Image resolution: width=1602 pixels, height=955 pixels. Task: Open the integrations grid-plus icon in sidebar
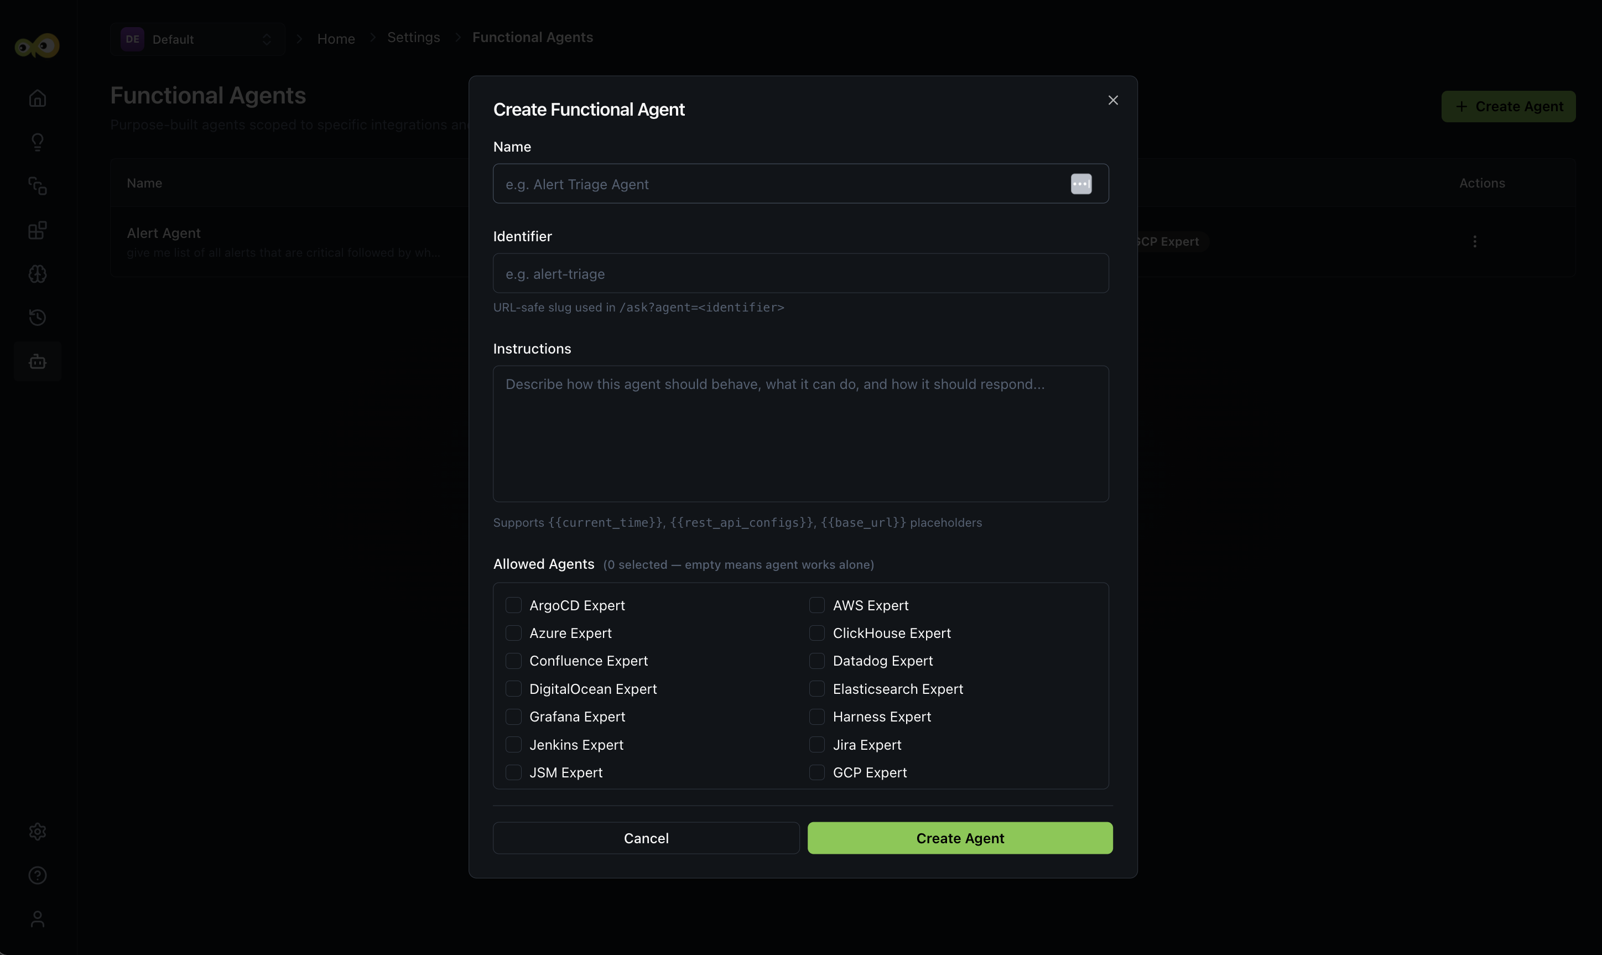point(37,230)
